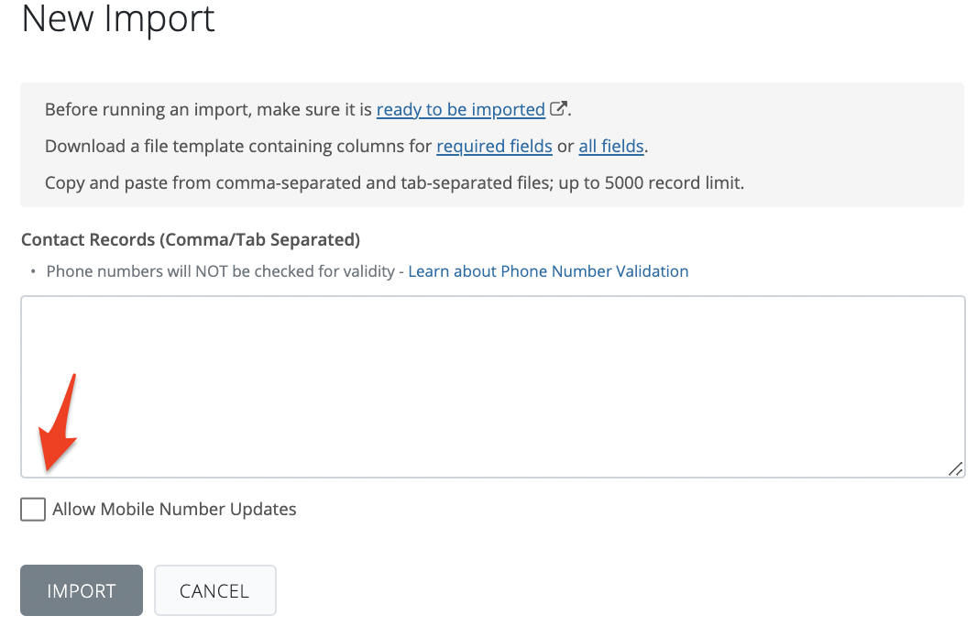Download the 'required fields' template
977x627 pixels.
(494, 147)
